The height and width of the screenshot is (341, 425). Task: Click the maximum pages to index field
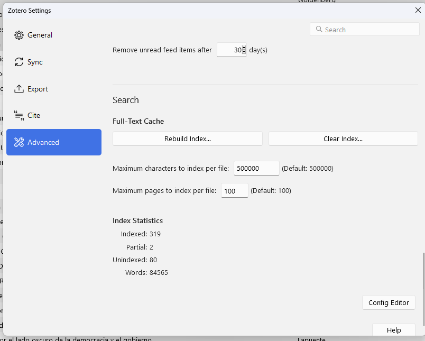point(235,190)
